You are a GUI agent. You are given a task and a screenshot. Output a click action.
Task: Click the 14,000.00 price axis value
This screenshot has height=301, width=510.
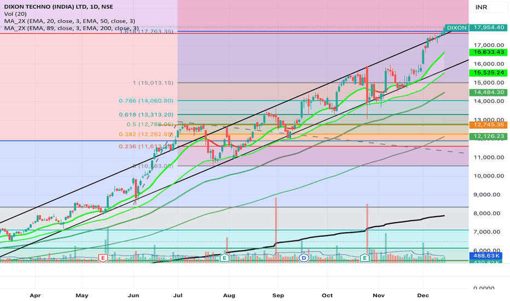pyautogui.click(x=489, y=101)
